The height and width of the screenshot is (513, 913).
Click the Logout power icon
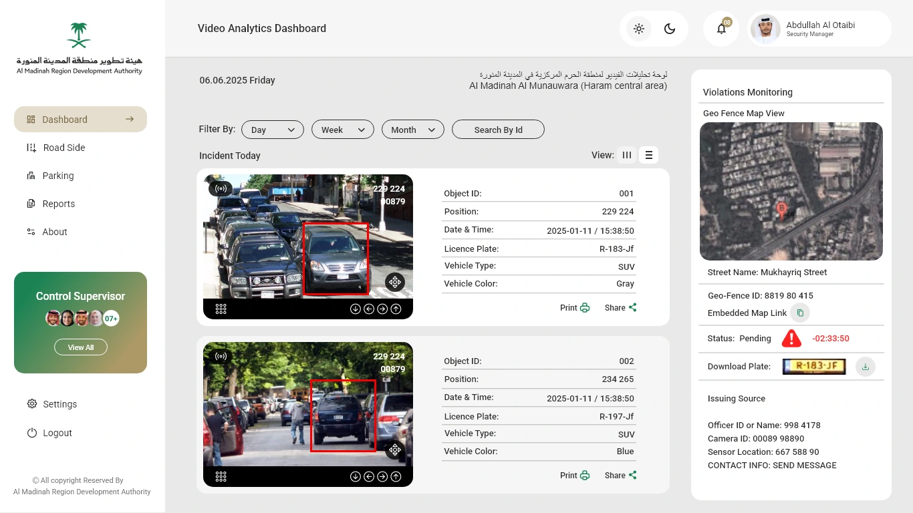(31, 433)
